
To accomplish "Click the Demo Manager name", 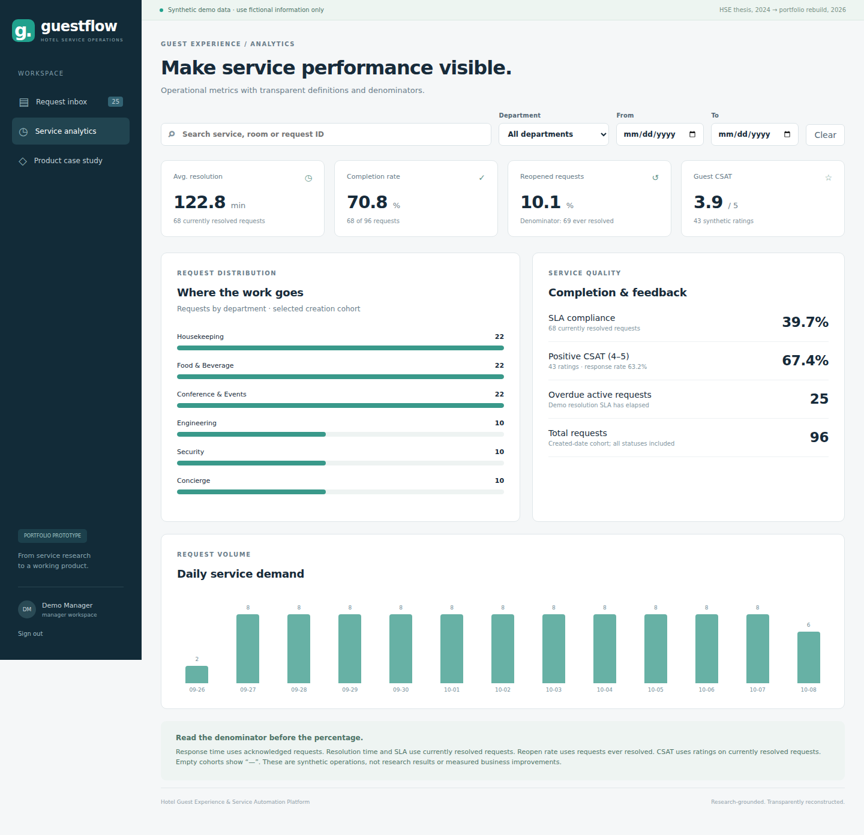I will click(67, 605).
